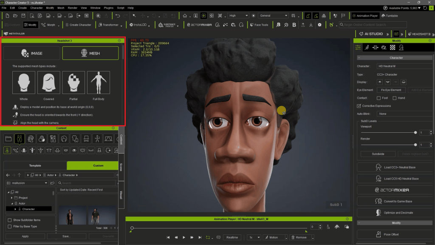Click the Substance Painter toolbar icon
This screenshot has height=245, width=435.
tap(167, 25)
